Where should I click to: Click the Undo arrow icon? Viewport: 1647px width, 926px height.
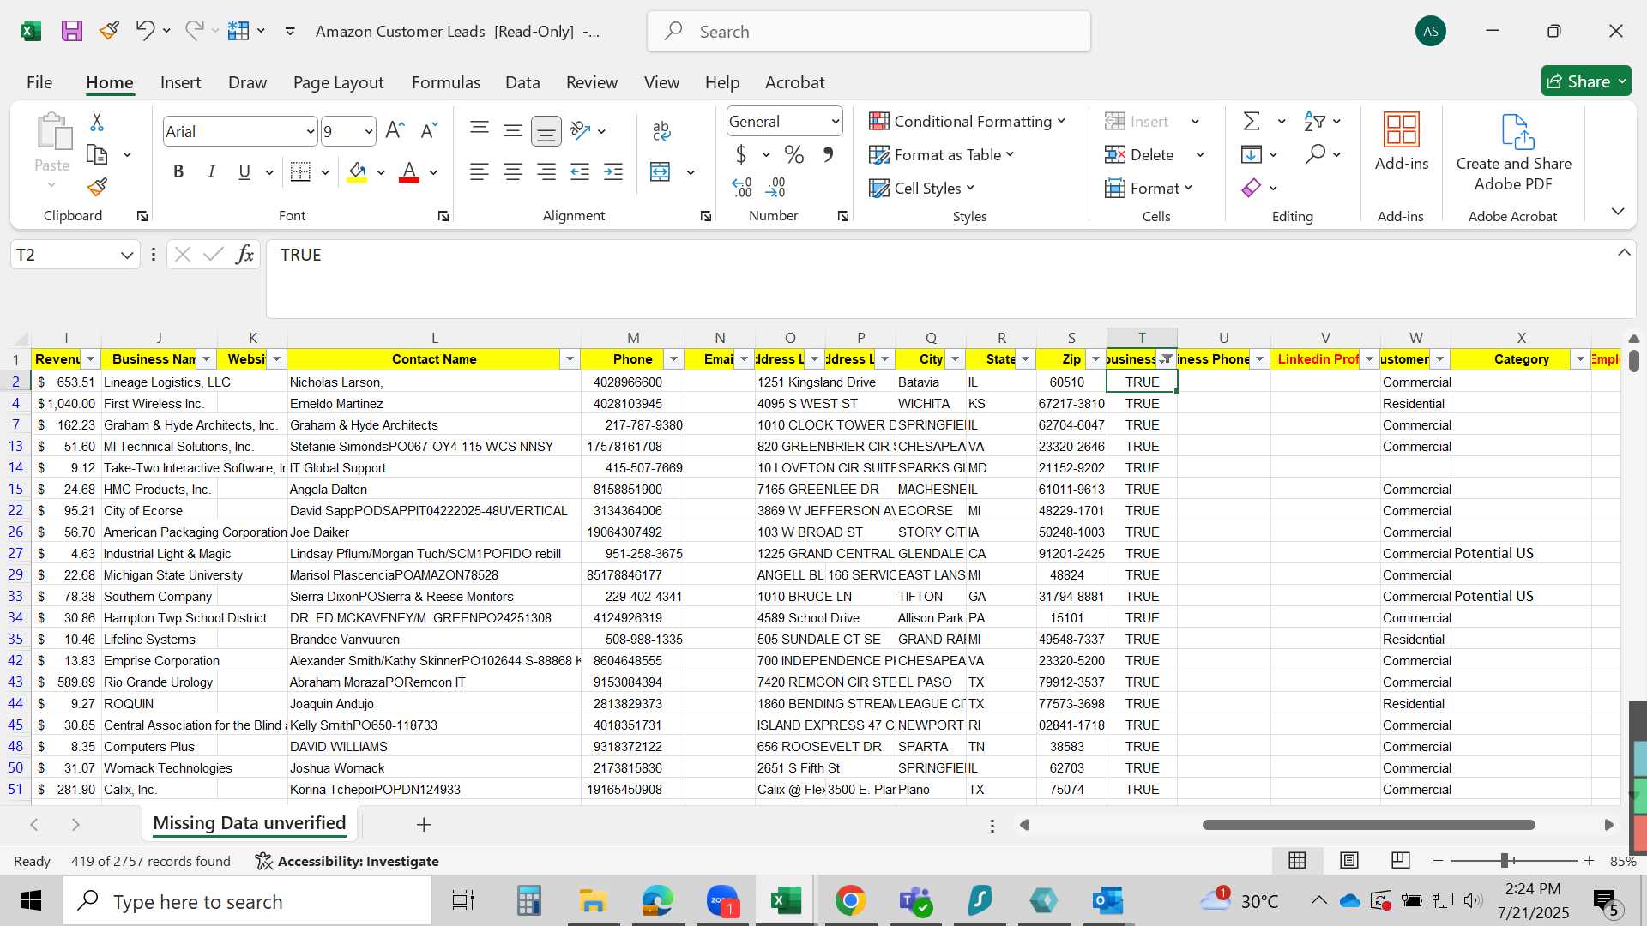coord(144,31)
